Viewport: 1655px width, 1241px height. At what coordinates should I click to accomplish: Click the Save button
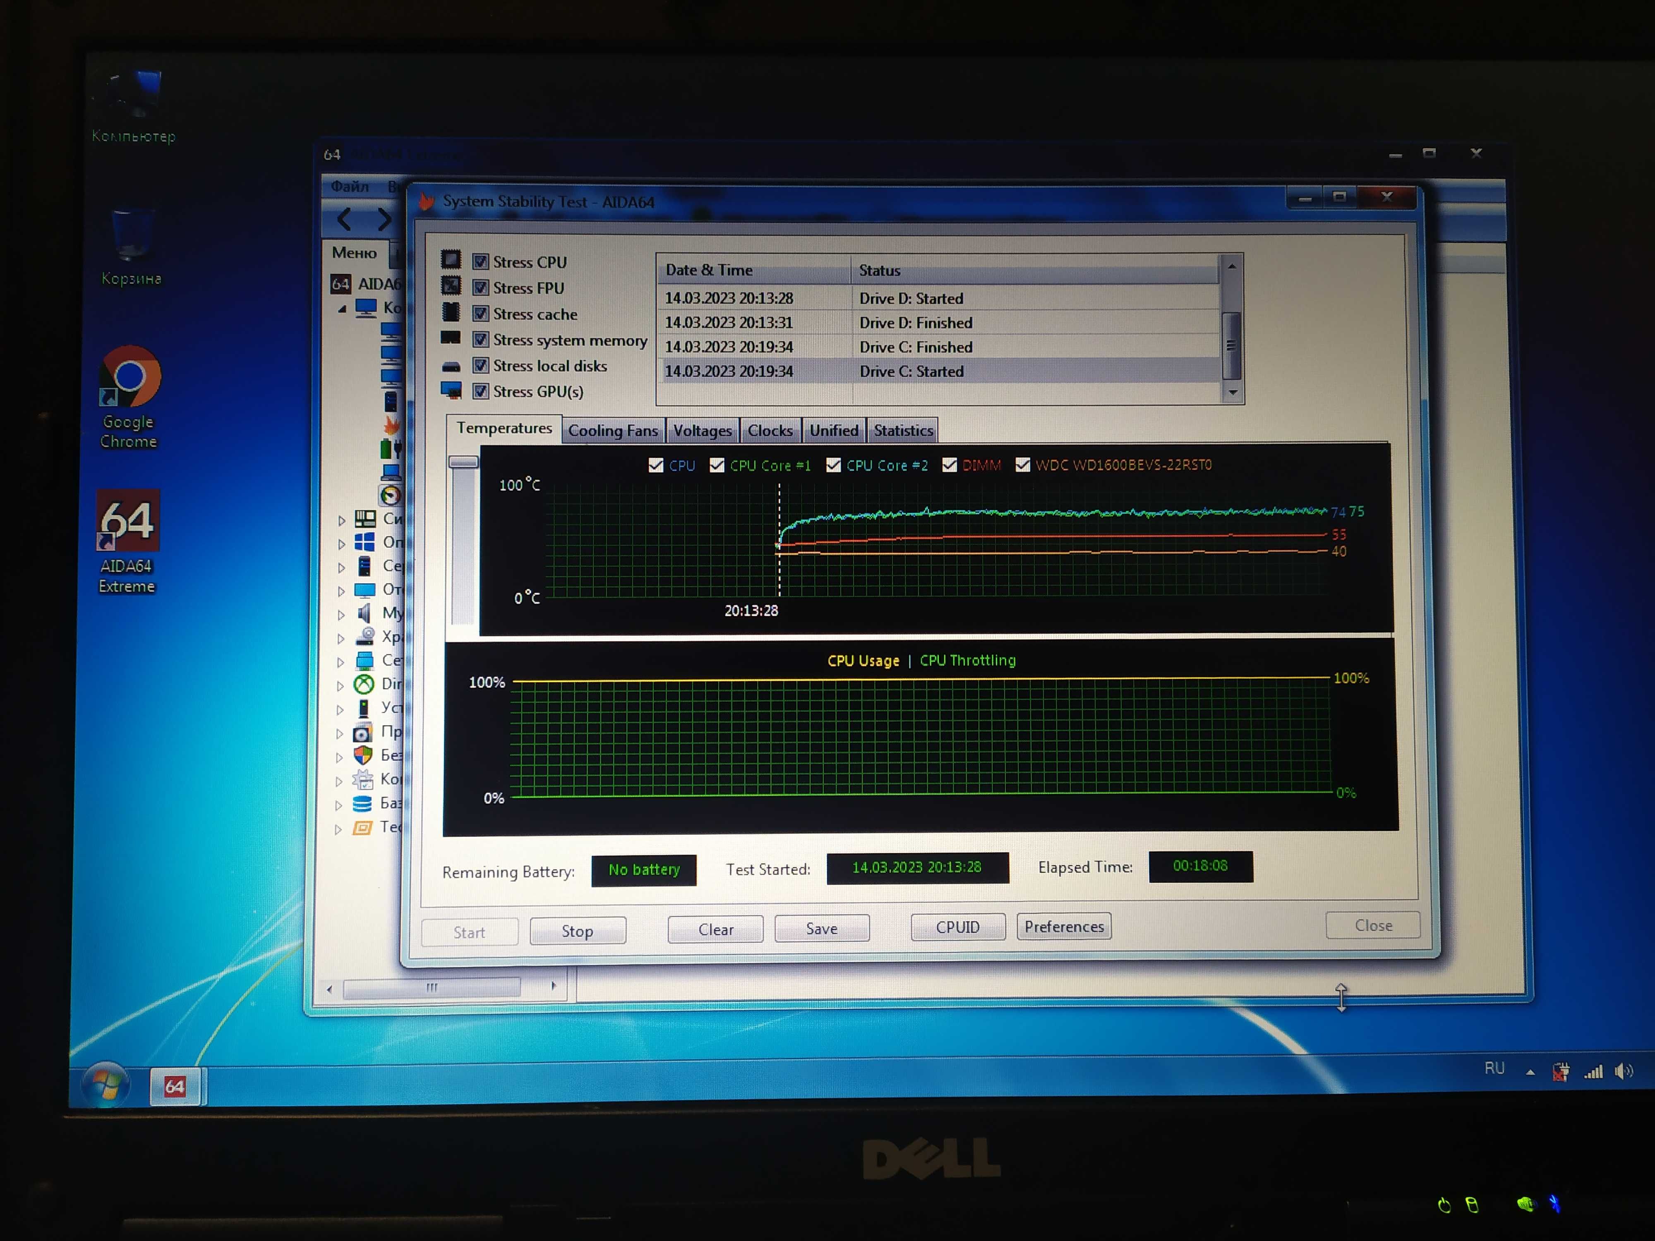click(x=822, y=928)
